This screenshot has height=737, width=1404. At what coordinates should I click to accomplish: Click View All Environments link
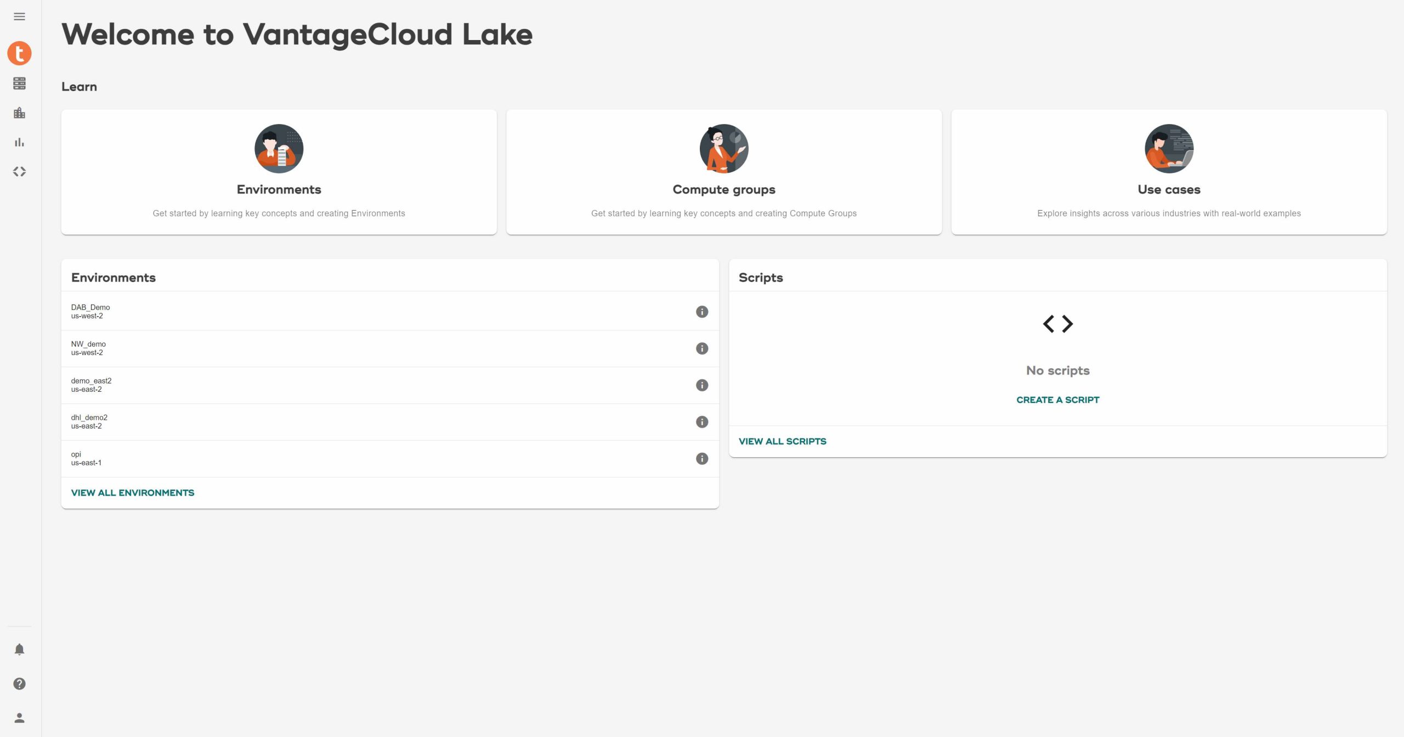132,493
